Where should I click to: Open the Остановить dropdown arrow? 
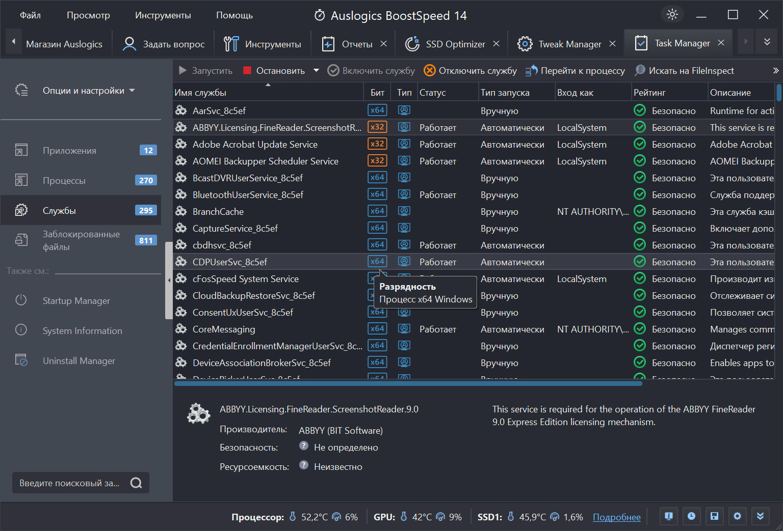(x=316, y=71)
